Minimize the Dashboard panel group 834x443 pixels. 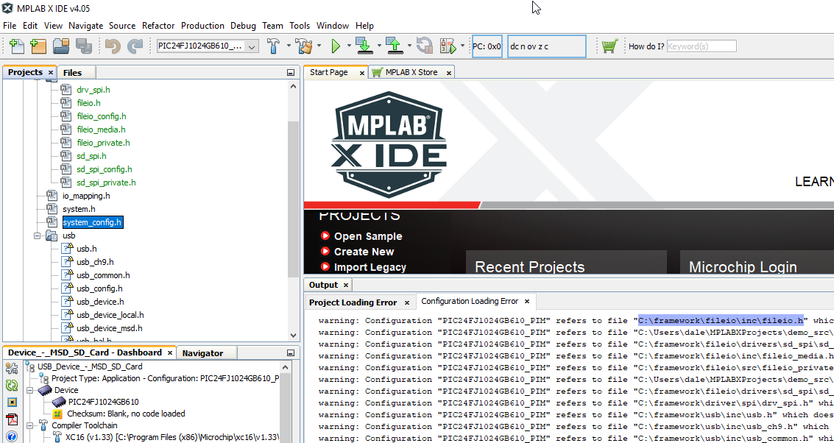(291, 353)
